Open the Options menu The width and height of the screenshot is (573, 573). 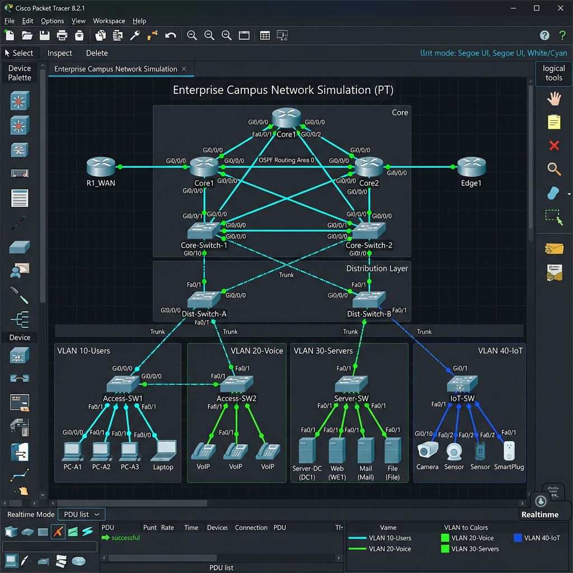[x=52, y=21]
